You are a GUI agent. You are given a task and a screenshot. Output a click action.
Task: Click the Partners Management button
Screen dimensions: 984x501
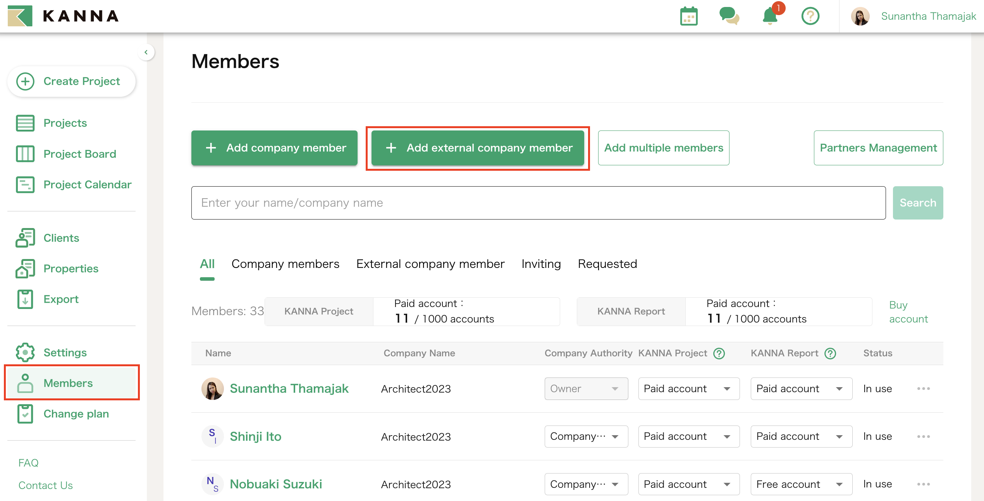coord(878,148)
